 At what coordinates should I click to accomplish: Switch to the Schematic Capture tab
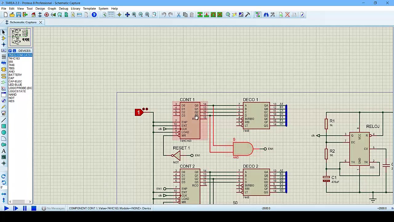click(23, 22)
